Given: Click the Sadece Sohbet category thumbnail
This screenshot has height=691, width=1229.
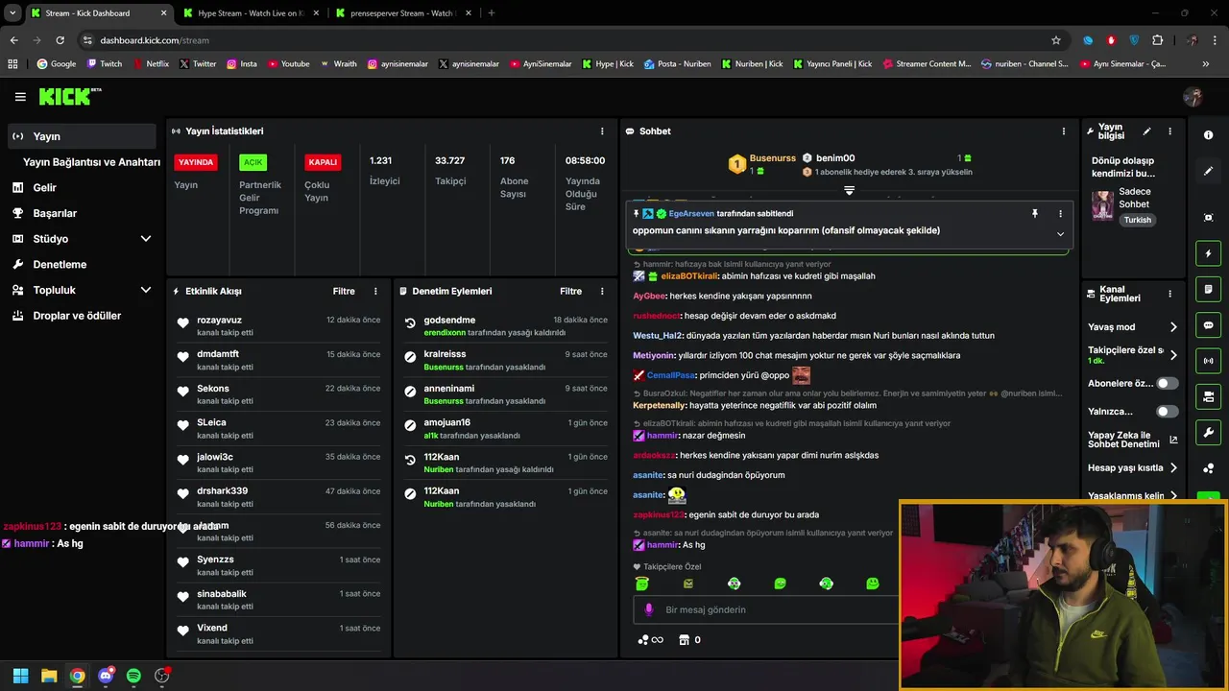Looking at the screenshot, I should coord(1102,205).
